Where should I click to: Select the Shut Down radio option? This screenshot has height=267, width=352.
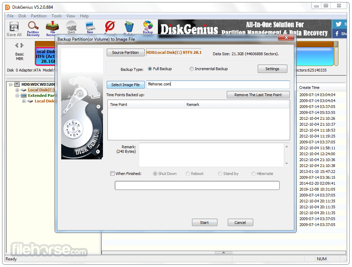(155, 174)
